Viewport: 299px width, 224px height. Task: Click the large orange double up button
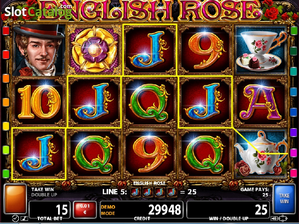click(15, 198)
